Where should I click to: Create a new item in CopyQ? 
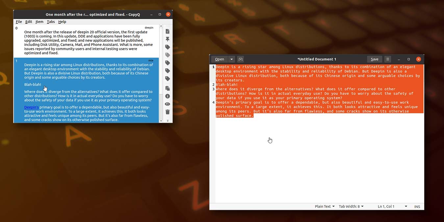(x=167, y=31)
